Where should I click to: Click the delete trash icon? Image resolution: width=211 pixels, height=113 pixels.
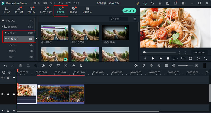click(20, 66)
